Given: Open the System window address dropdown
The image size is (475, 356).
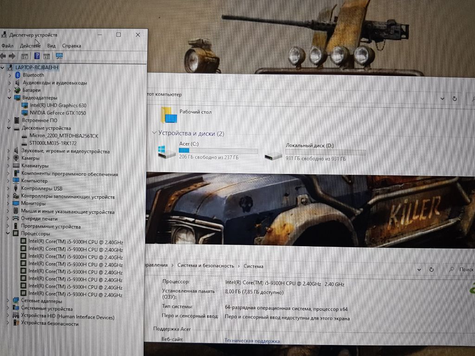Looking at the screenshot, I should (x=419, y=269).
